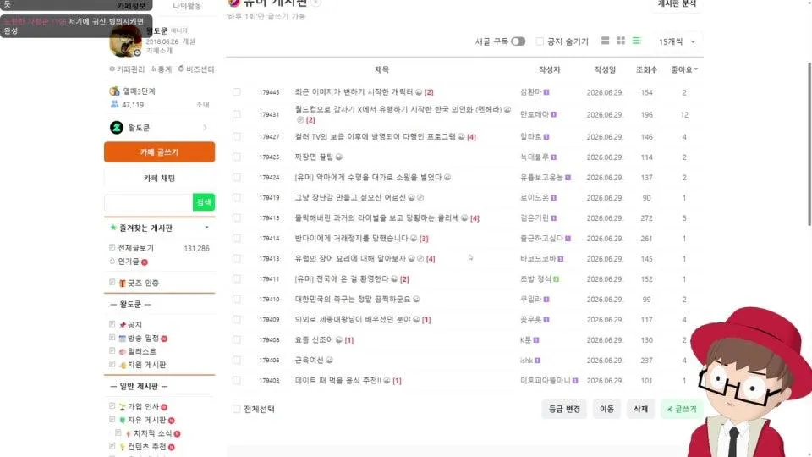Open post titled 근육여신
The height and width of the screenshot is (457, 812).
310,361
